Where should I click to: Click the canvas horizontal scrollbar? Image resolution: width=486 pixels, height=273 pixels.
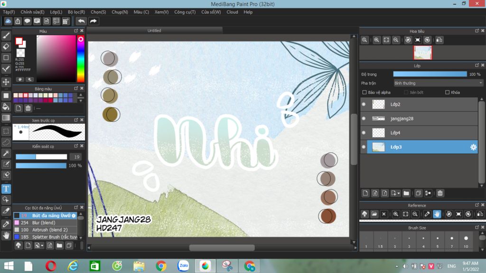[x=222, y=247]
